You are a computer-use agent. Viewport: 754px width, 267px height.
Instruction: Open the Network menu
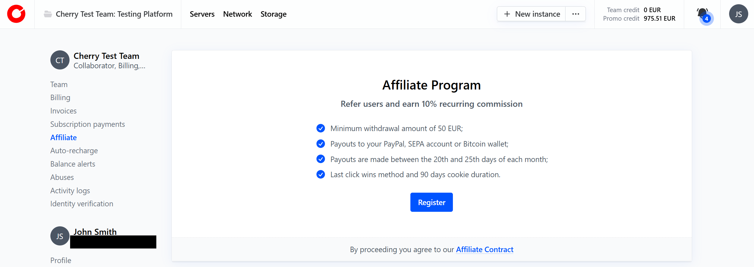237,14
